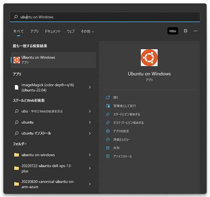Switch to the アプリ filter tab
The image size is (210, 197).
pos(34,31)
